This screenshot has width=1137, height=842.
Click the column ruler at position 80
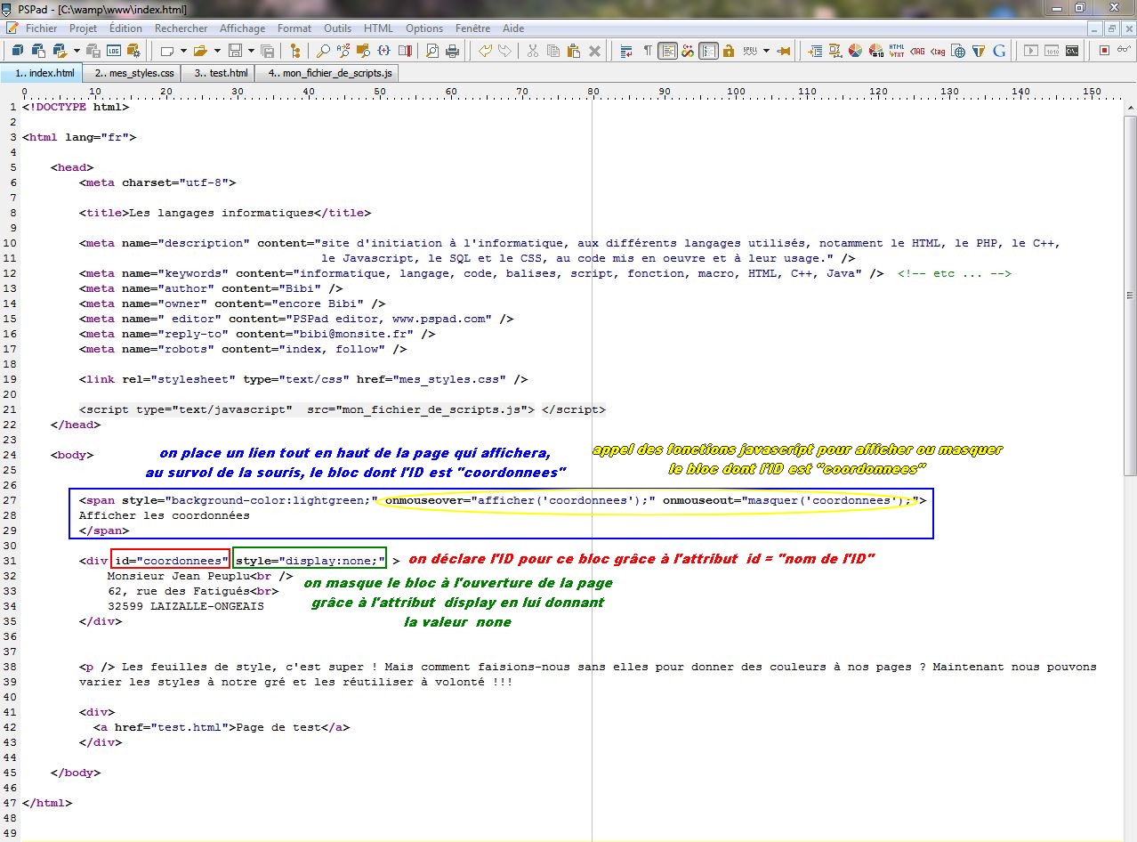593,92
